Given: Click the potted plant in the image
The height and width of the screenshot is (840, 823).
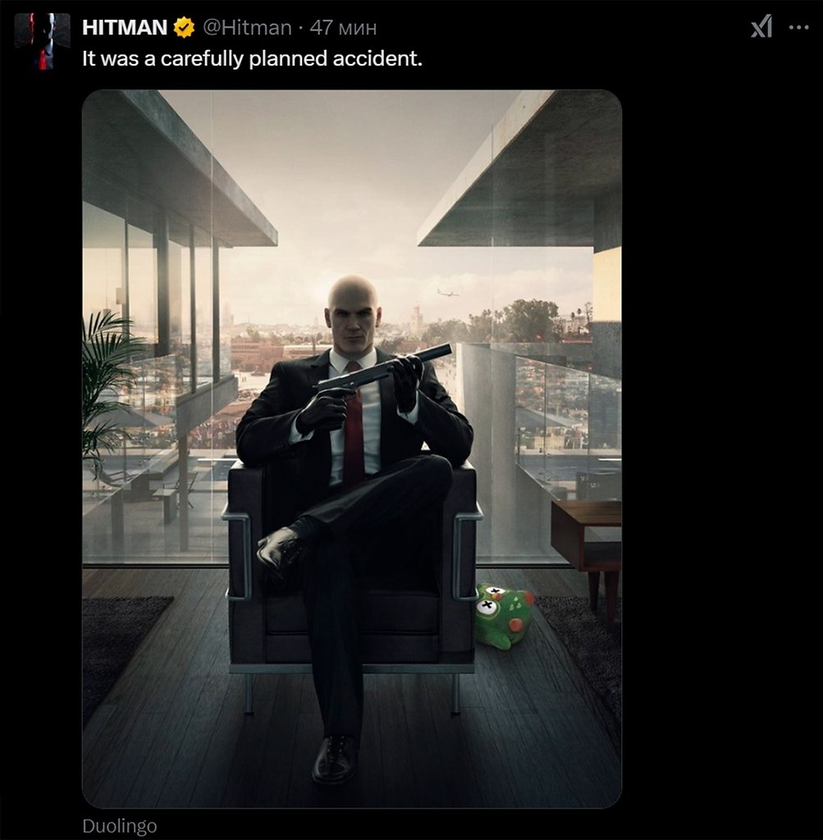Looking at the screenshot, I should 105,386.
